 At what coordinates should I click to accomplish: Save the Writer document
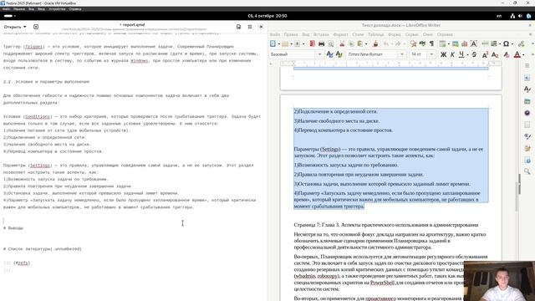pos(298,43)
